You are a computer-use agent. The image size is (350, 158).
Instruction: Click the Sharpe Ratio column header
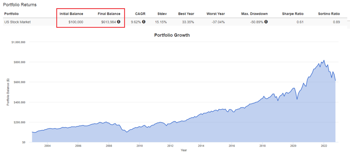(x=293, y=14)
